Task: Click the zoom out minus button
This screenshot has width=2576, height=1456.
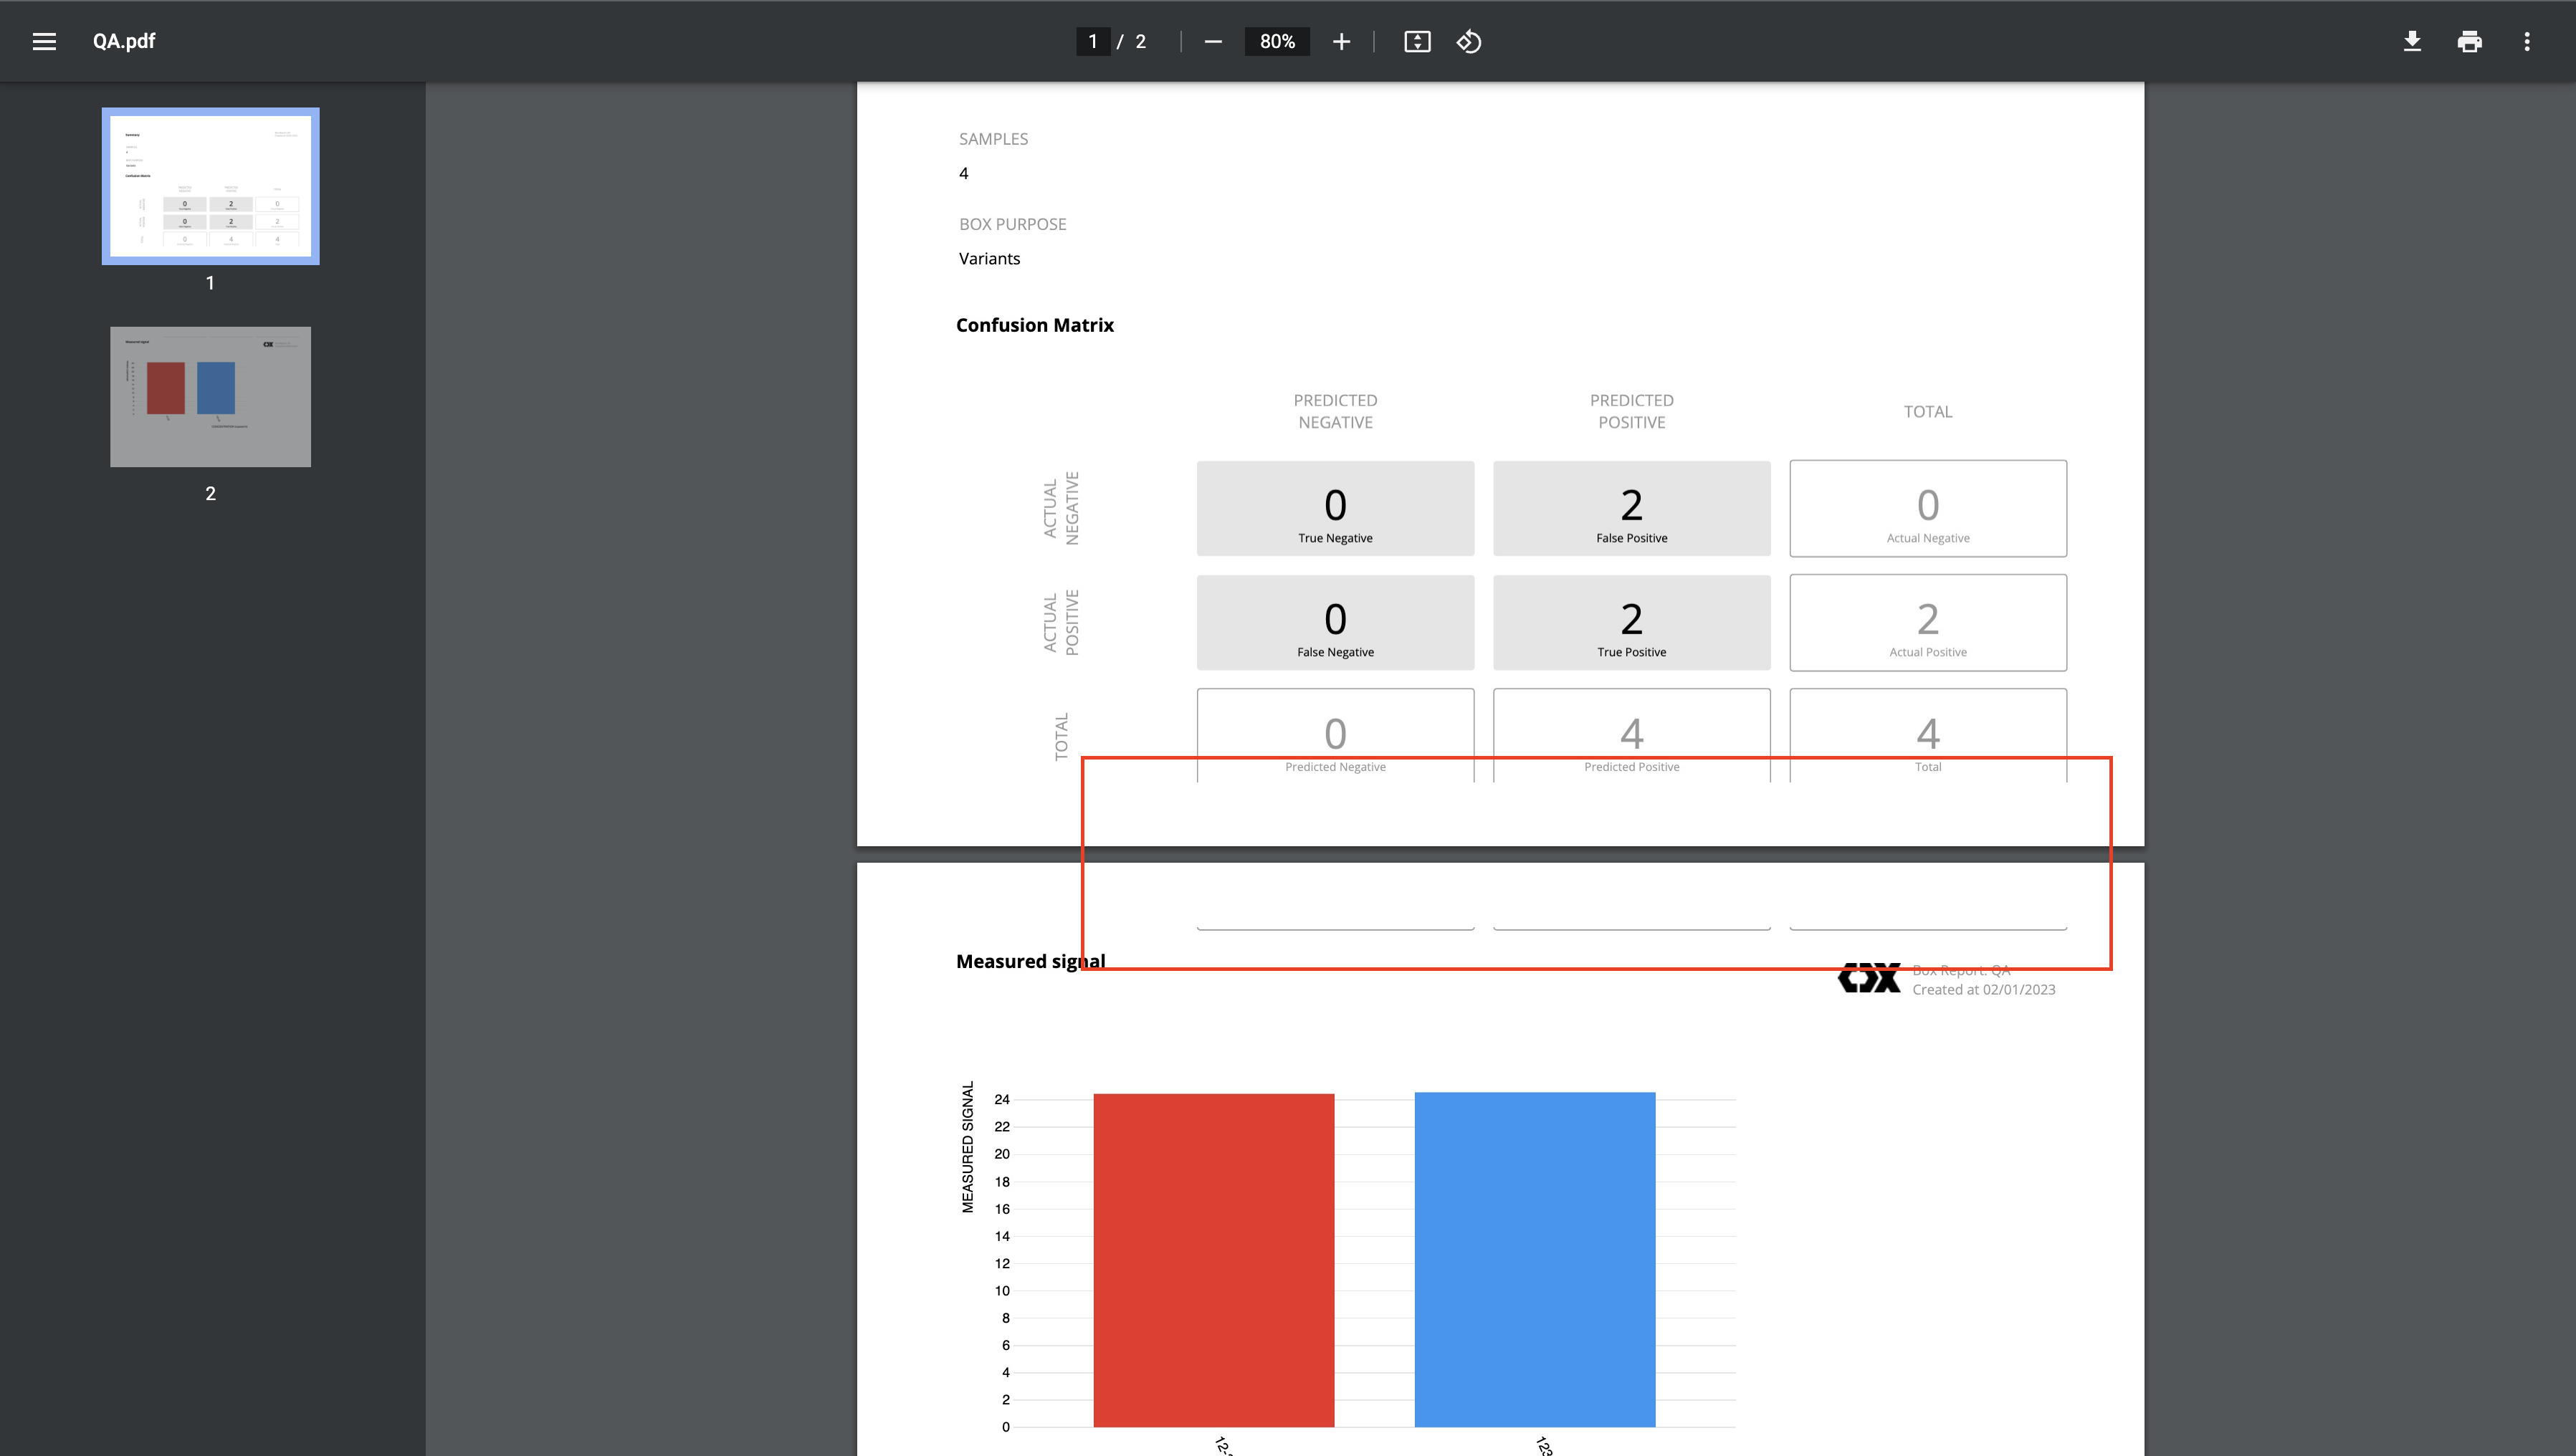Action: 1213,41
